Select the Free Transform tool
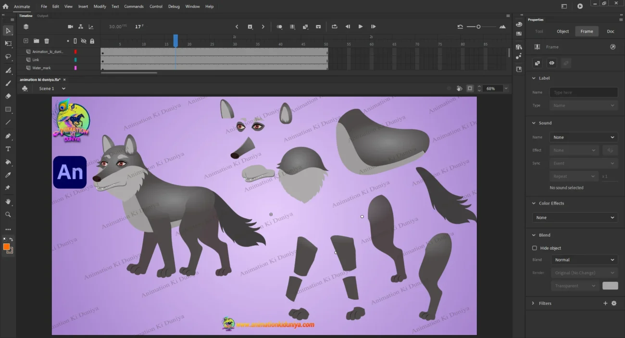The height and width of the screenshot is (338, 625). 8,44
